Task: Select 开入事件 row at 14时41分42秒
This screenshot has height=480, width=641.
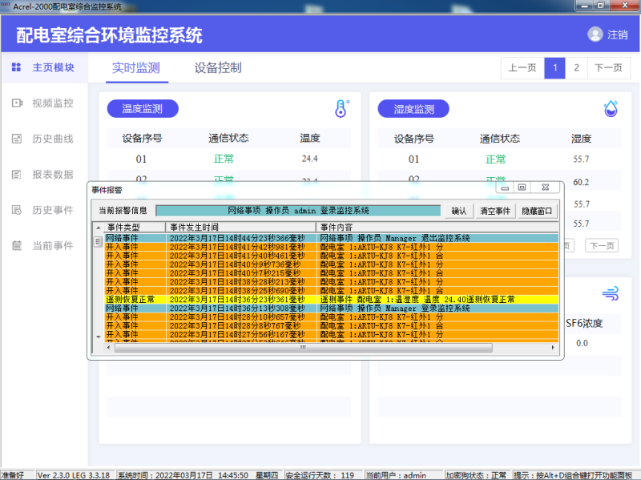Action: point(332,247)
